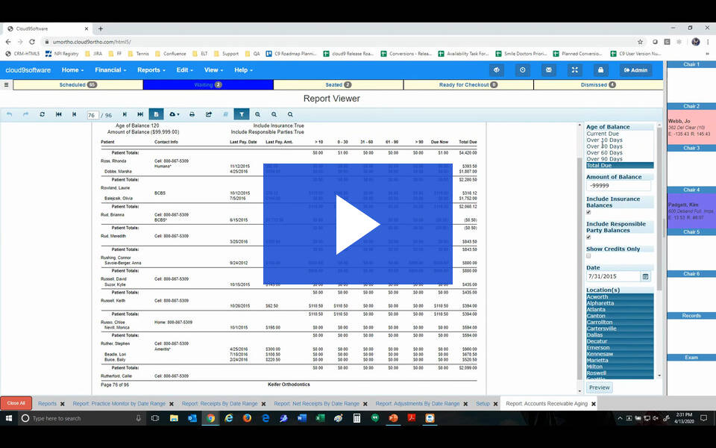Viewport: 716px width, 448px height.
Task: Select the Scheduled status tab
Action: tap(78, 84)
